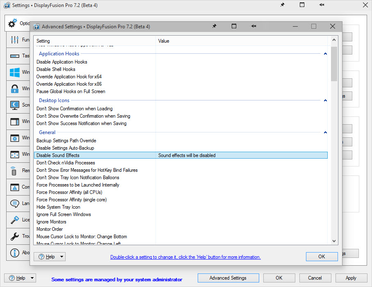Select Functions sliders icon in sidebar

(15, 40)
